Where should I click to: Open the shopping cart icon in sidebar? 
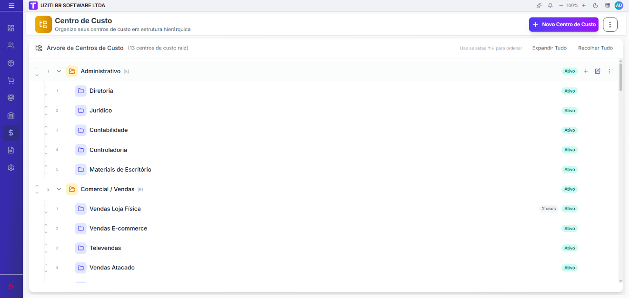coord(11,81)
